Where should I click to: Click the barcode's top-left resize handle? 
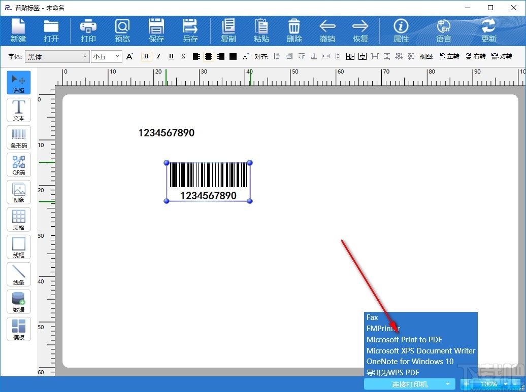[x=167, y=162]
